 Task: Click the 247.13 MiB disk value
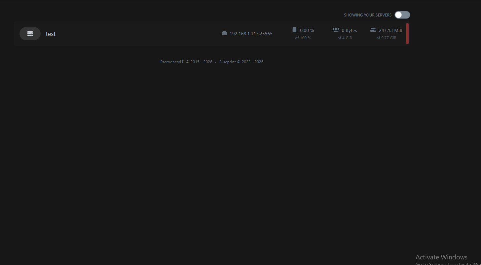click(390, 30)
